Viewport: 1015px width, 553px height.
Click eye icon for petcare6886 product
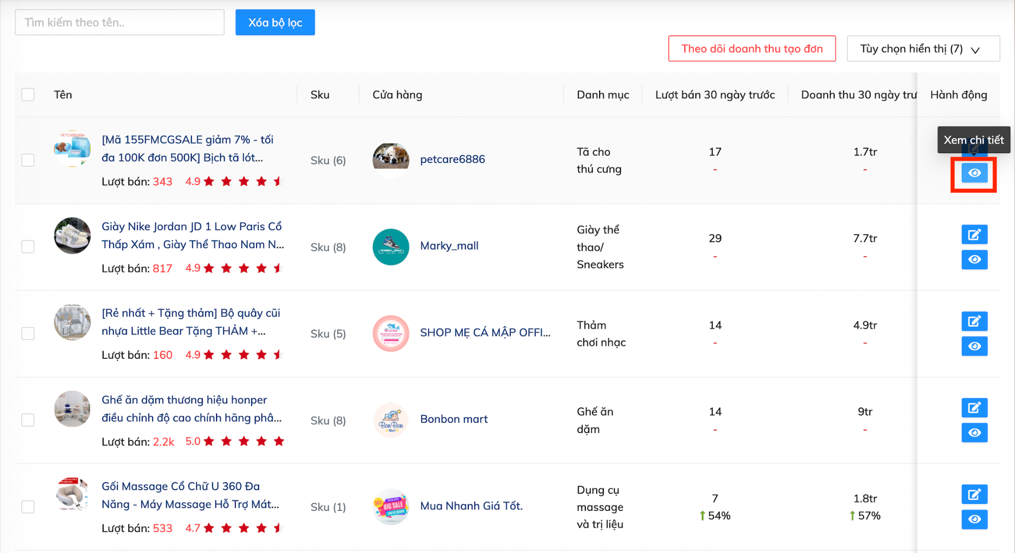974,173
